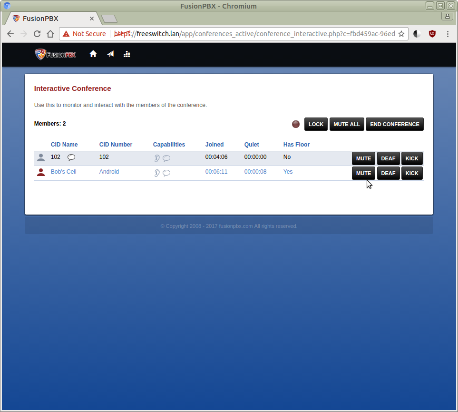Click the paper plane icon in navigation bar
This screenshot has height=412, width=458.
pos(110,54)
